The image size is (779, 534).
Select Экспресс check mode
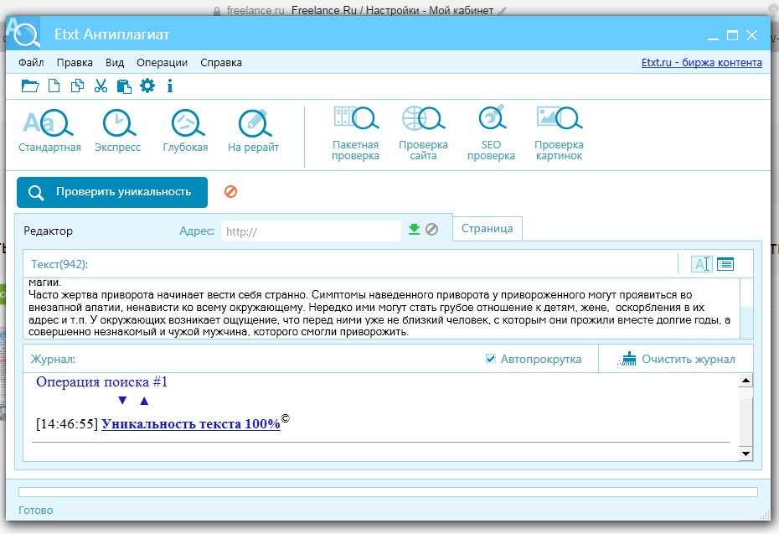point(118,131)
